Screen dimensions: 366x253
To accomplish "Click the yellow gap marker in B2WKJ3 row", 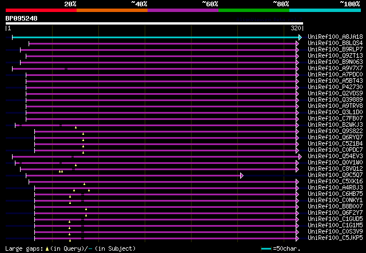I will tap(75, 127).
